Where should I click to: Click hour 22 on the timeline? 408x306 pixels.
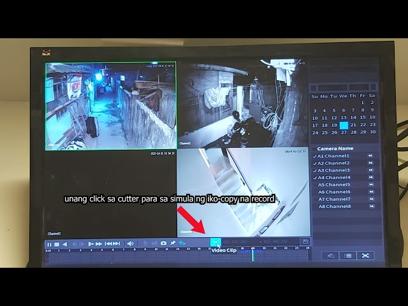pos(286,248)
